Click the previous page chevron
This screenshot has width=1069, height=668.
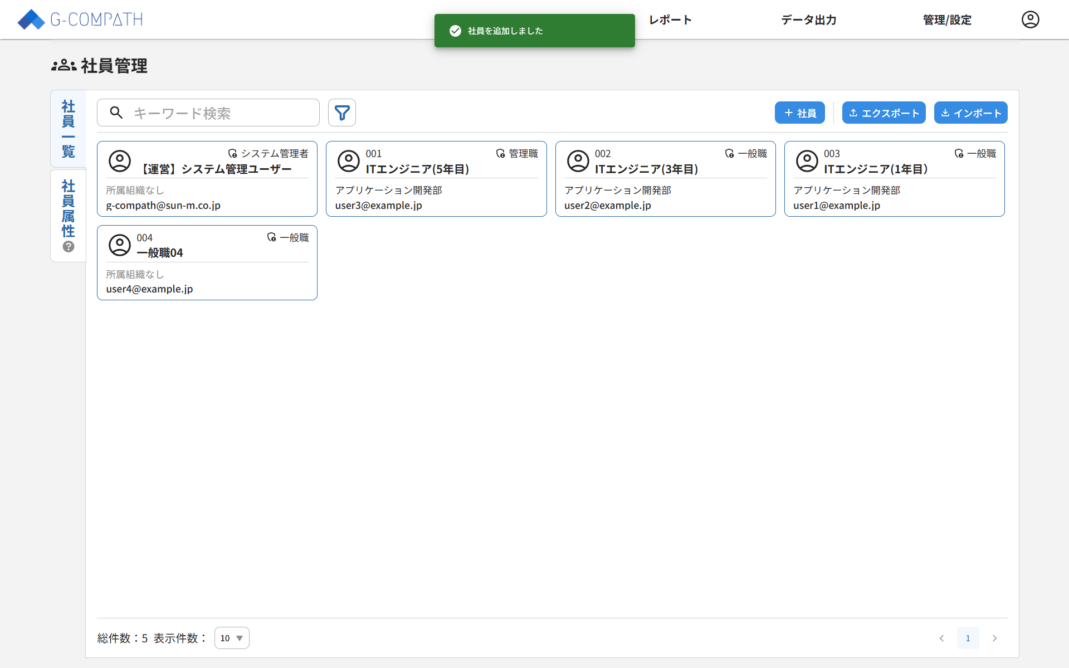[942, 638]
